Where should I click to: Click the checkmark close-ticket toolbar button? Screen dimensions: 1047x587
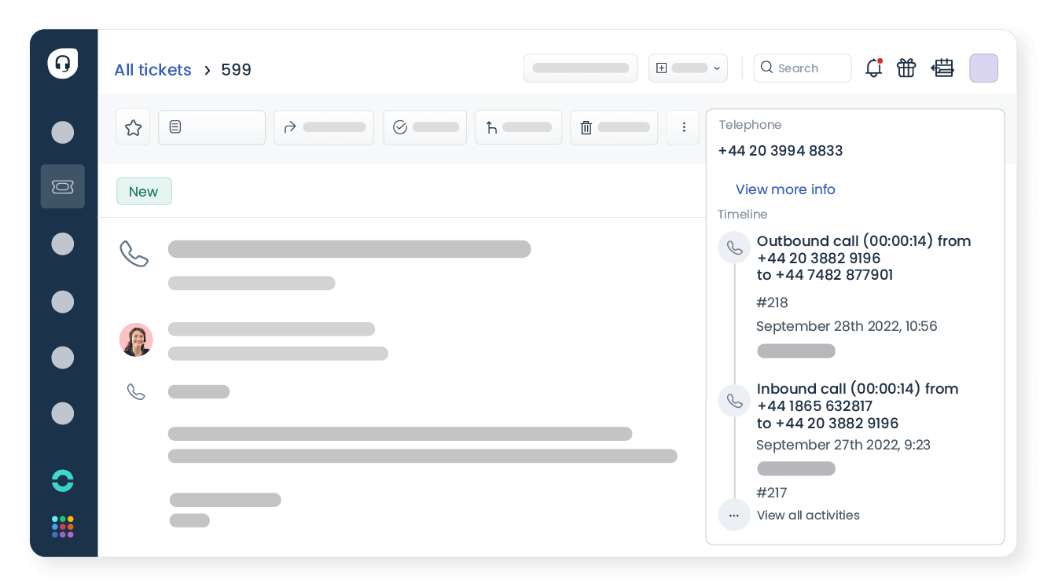424,127
